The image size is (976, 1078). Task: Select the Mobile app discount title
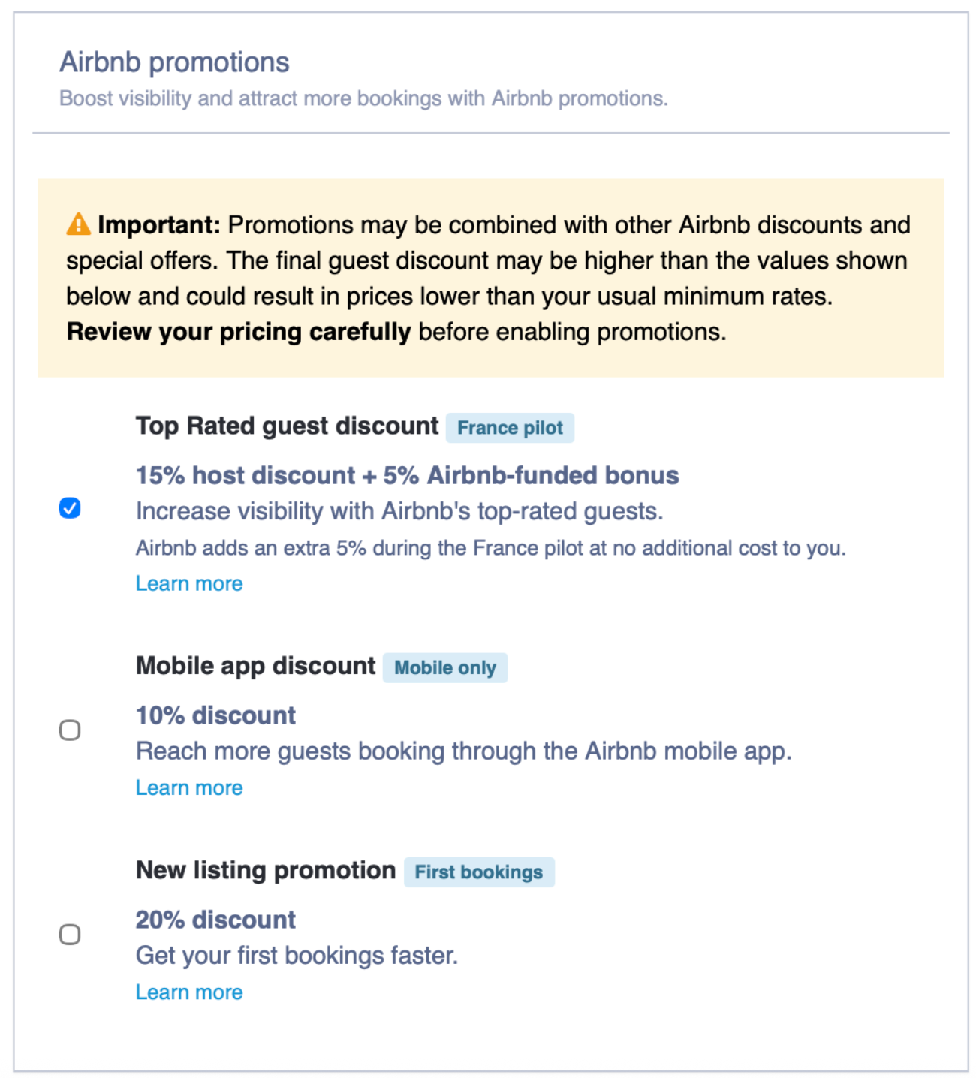pyautogui.click(x=255, y=666)
